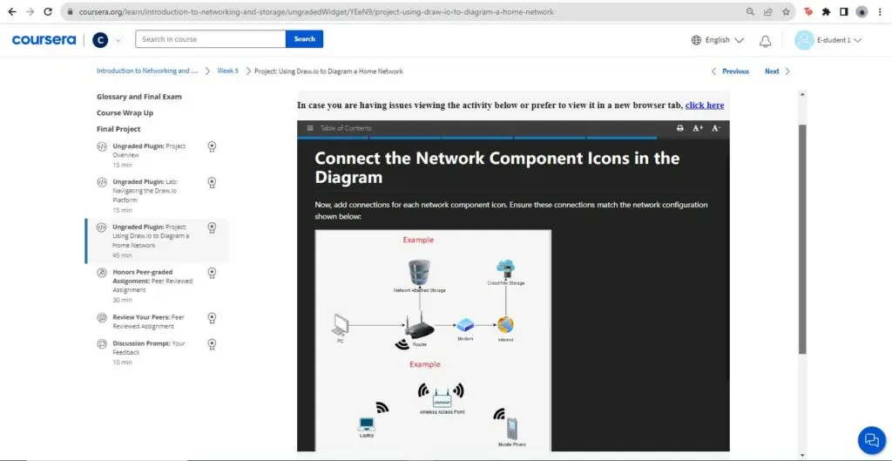Toggle the browser side panel icon
Screen dimensions: 892x461
843,11
